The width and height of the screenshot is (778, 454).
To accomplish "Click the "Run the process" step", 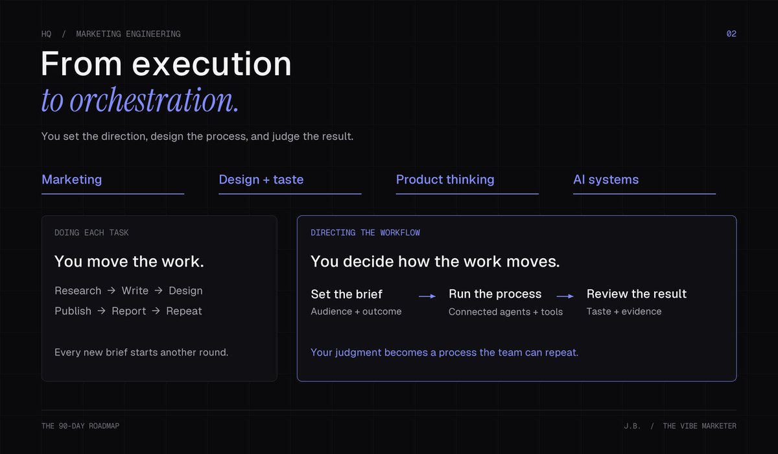I will tap(495, 294).
